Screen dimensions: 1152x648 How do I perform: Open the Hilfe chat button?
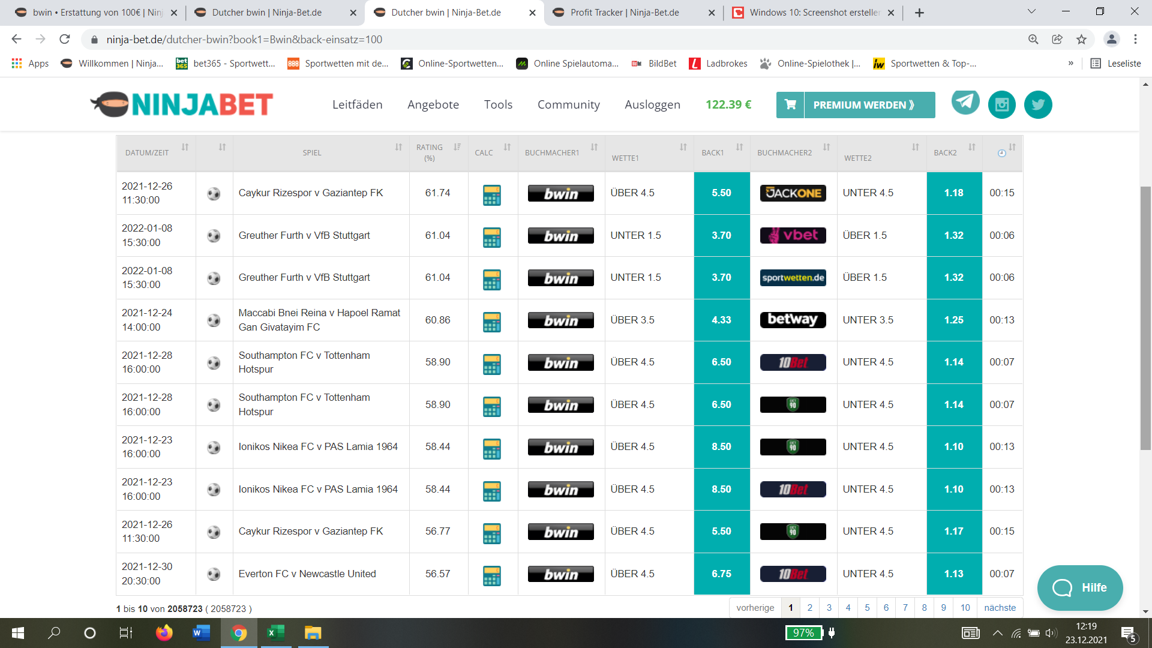point(1080,588)
